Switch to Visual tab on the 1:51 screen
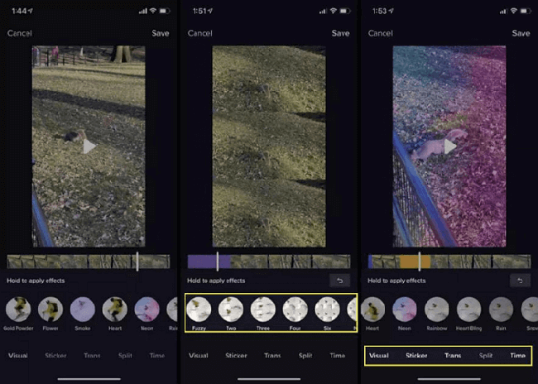 coord(199,356)
